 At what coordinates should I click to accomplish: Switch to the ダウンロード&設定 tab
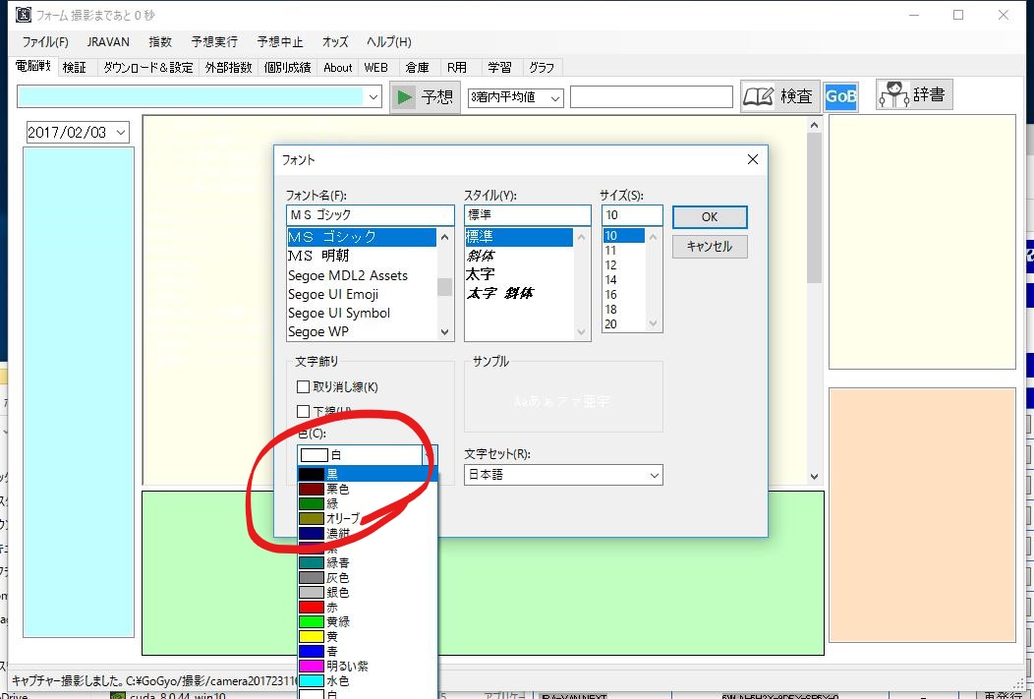(147, 67)
